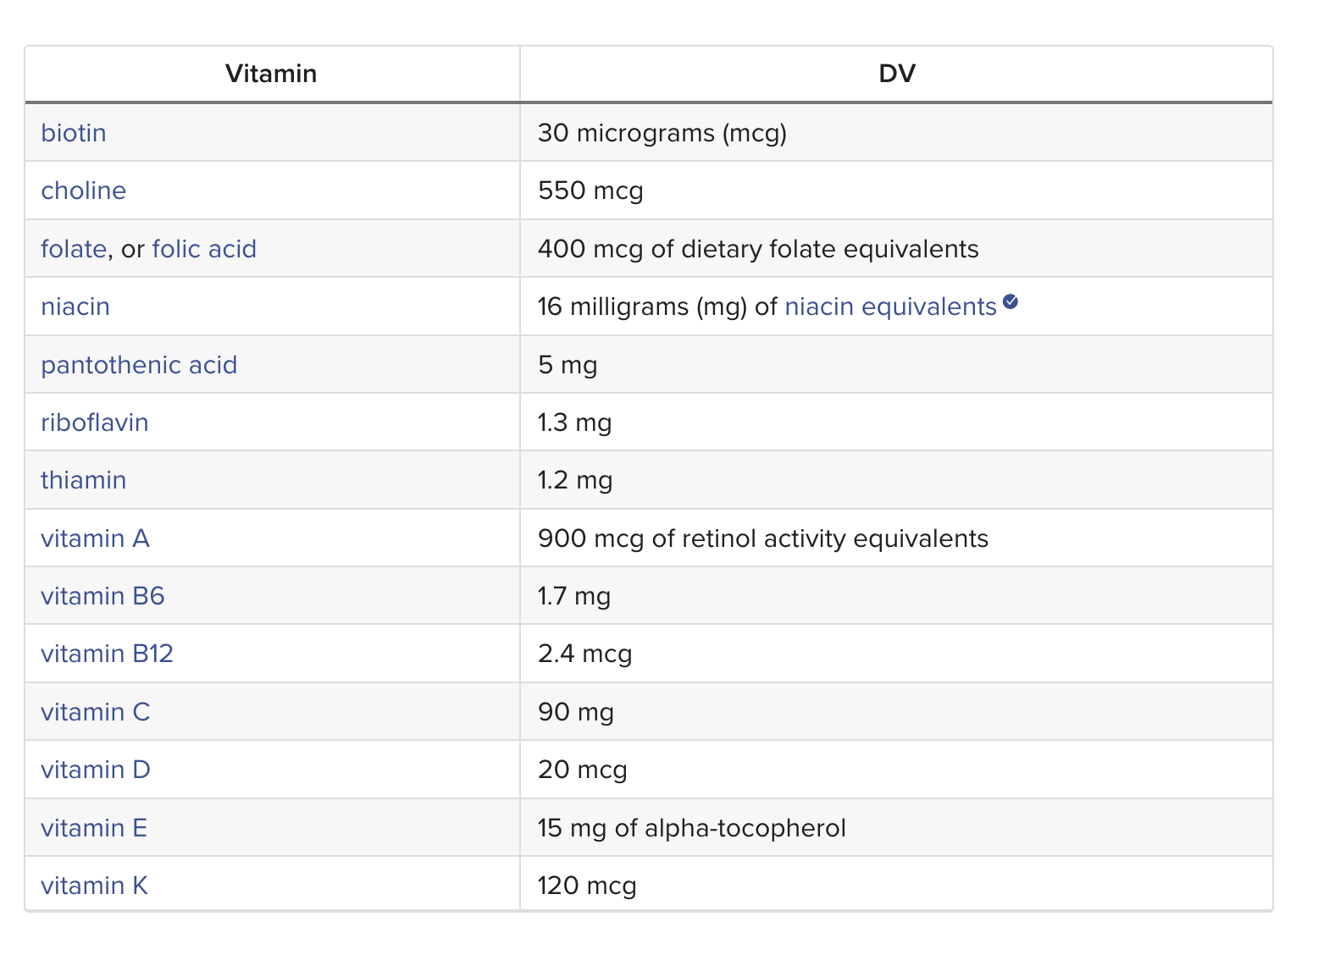Go to the thiamin link
This screenshot has height=955, width=1318.
pos(84,480)
